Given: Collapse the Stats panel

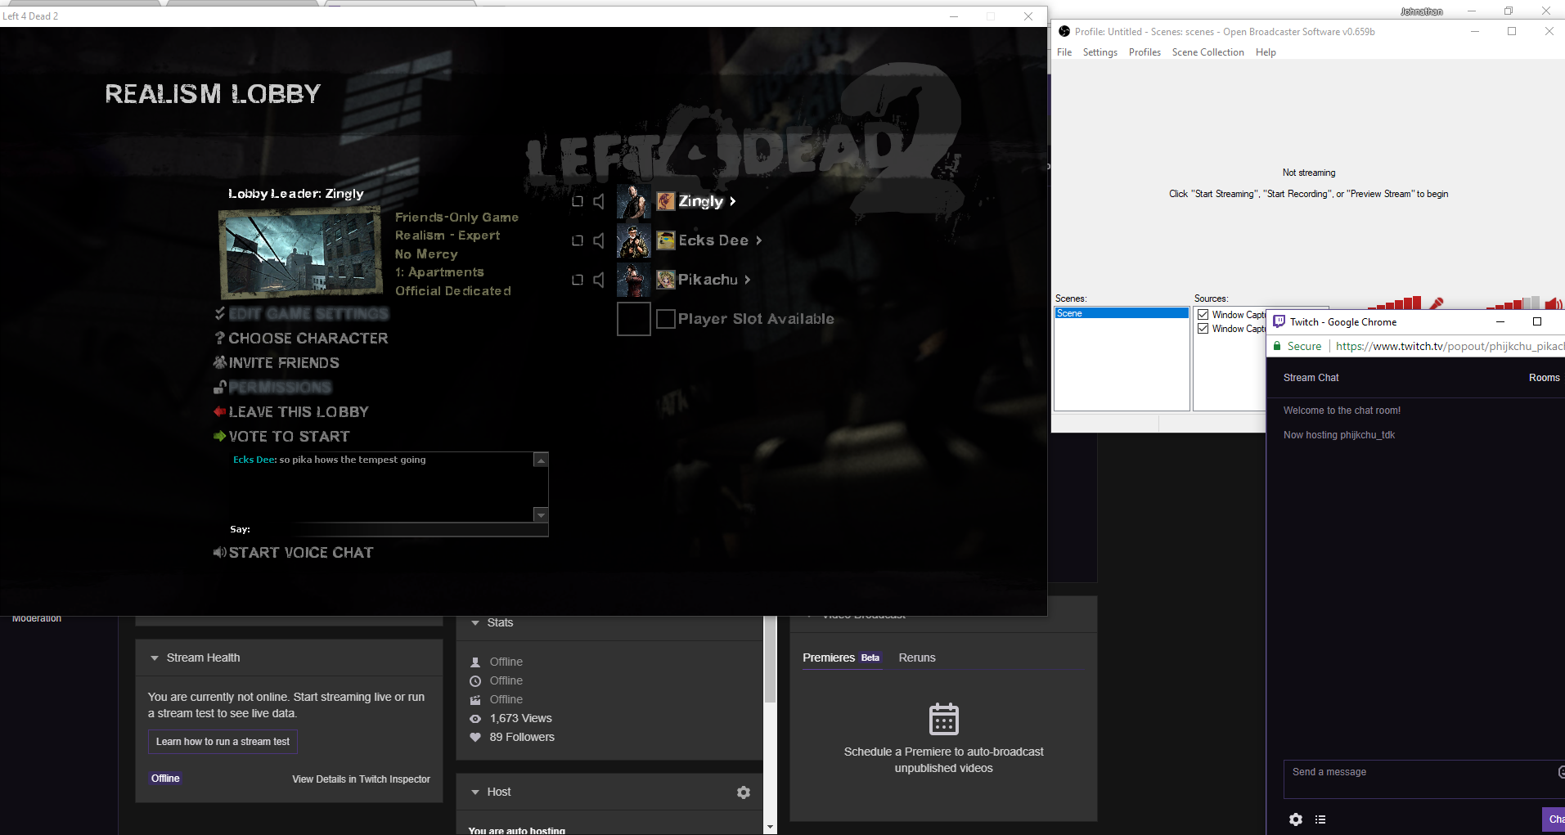Looking at the screenshot, I should [x=475, y=623].
